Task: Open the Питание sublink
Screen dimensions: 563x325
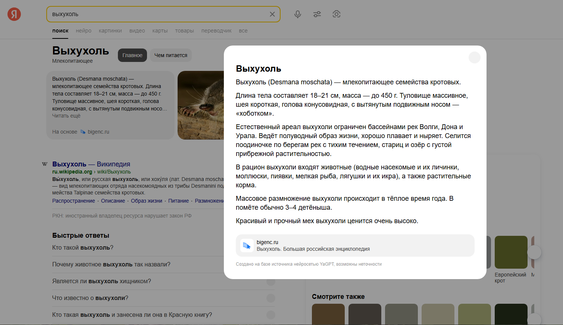Action: (x=178, y=201)
